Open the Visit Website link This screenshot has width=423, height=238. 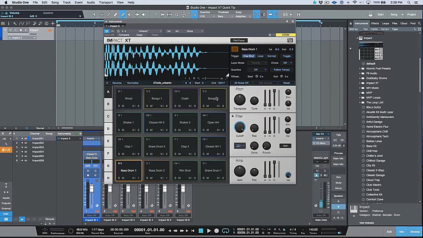coord(367,223)
